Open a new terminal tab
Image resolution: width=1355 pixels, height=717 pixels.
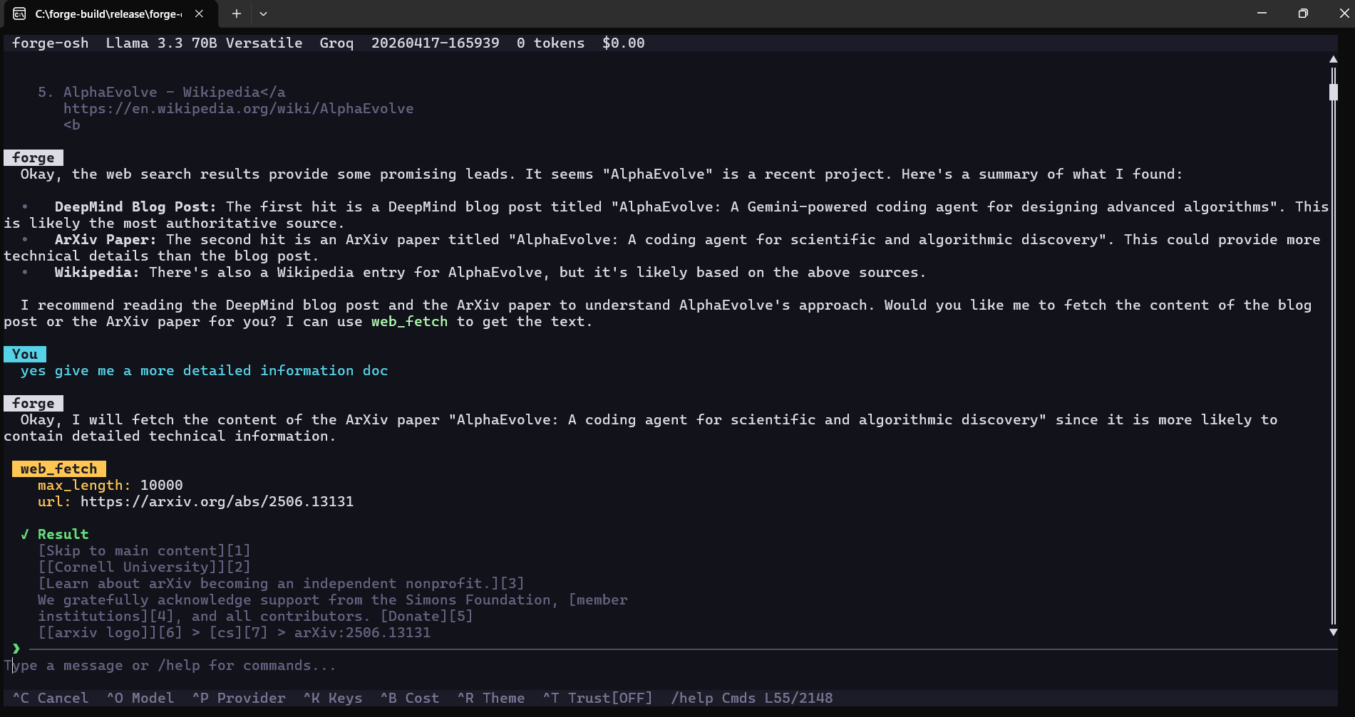(x=237, y=14)
